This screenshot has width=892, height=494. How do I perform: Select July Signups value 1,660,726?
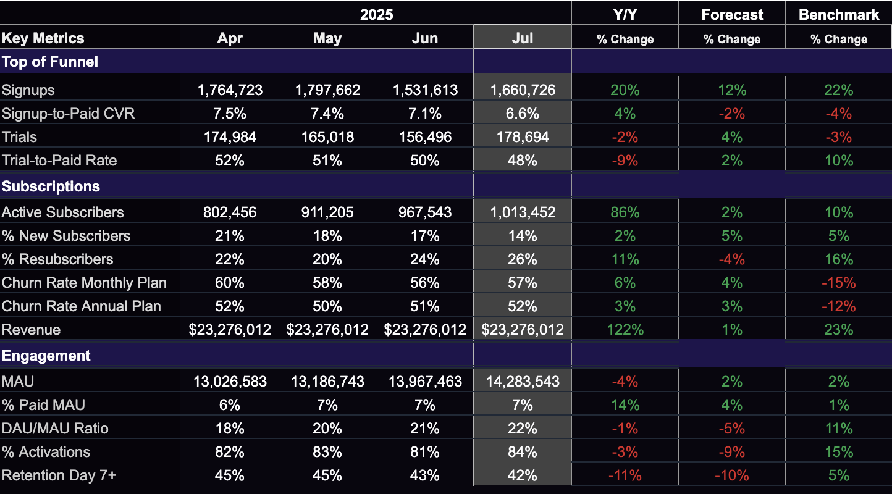523,90
